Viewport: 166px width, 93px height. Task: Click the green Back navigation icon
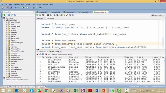pos(23,7)
